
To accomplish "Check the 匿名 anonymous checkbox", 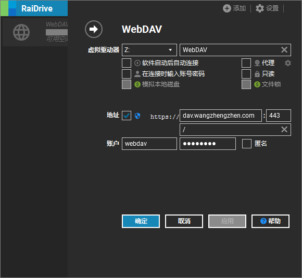I will point(247,144).
